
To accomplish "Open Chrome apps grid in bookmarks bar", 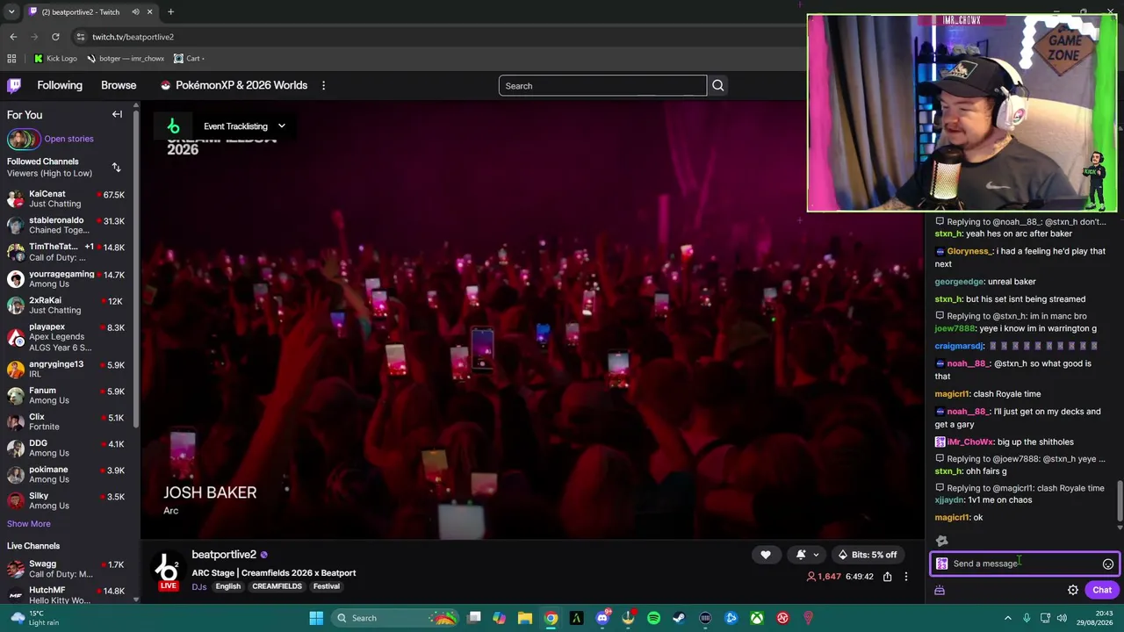I will (11, 58).
